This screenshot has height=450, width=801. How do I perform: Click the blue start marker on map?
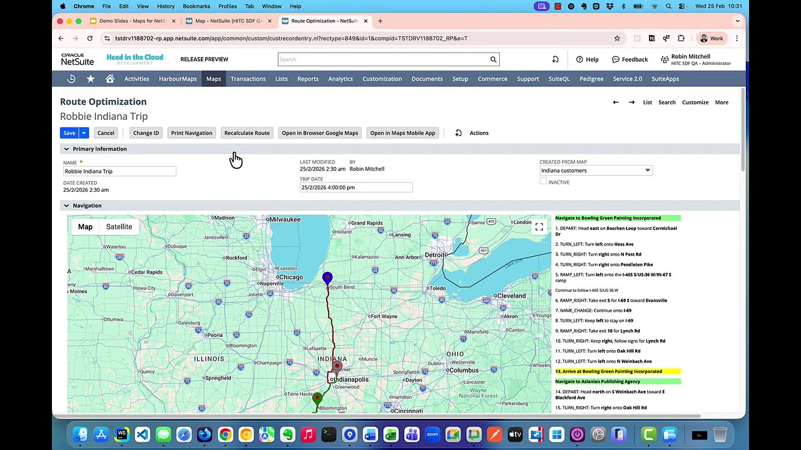coord(327,278)
